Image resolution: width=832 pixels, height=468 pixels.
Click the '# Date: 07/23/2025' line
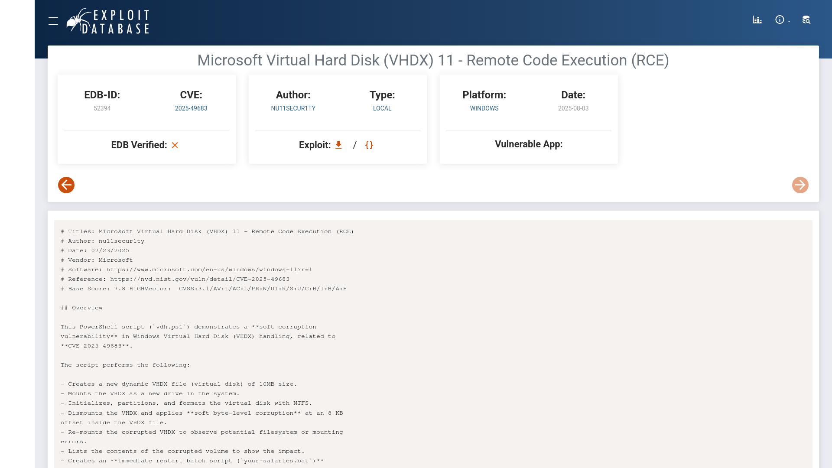pos(95,250)
